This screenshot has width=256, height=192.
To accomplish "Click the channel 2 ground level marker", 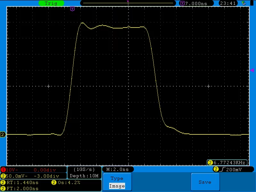I will [x=3, y=135].
